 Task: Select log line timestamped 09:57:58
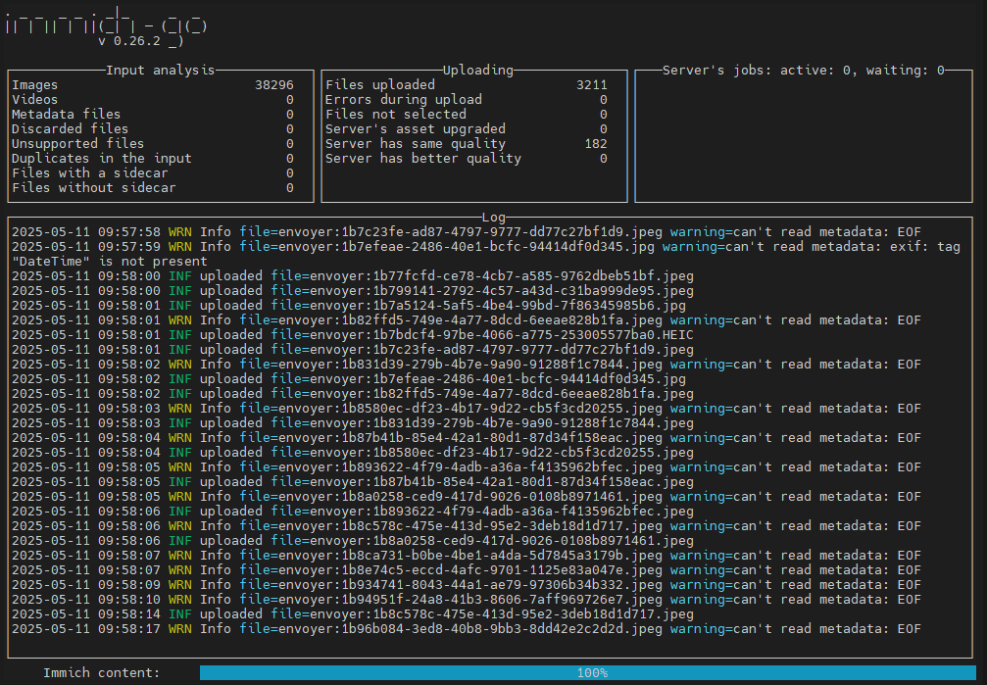point(467,231)
